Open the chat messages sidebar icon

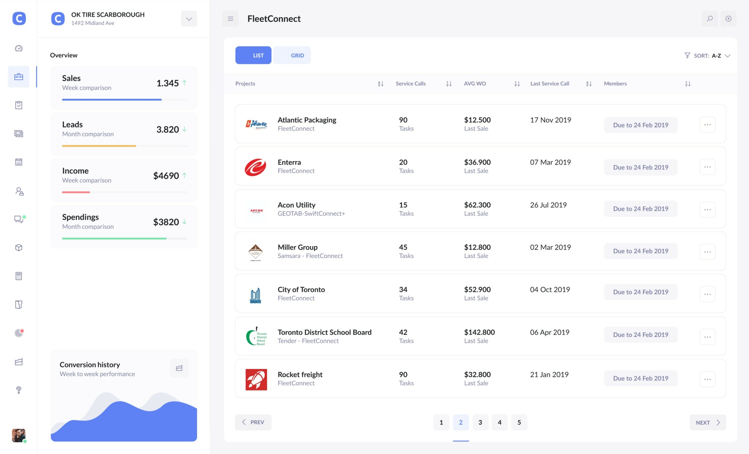[x=19, y=219]
